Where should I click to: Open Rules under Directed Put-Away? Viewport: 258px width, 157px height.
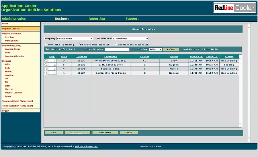7,53
